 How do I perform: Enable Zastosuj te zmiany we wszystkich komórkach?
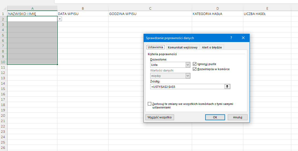pos(150,104)
